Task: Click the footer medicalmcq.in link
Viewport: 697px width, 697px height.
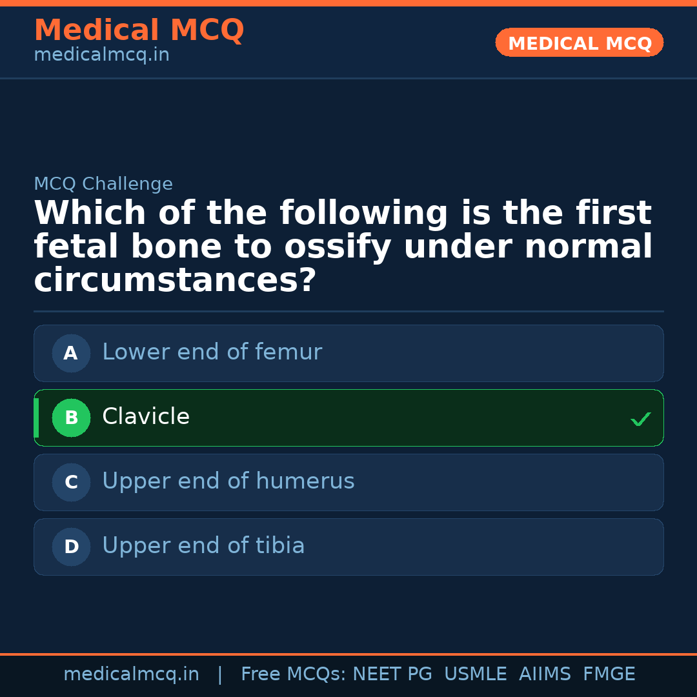Action: (132, 674)
